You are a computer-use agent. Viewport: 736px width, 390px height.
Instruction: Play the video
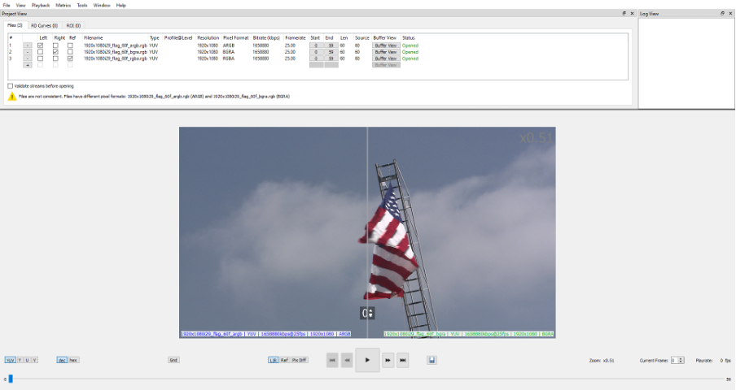click(x=367, y=360)
